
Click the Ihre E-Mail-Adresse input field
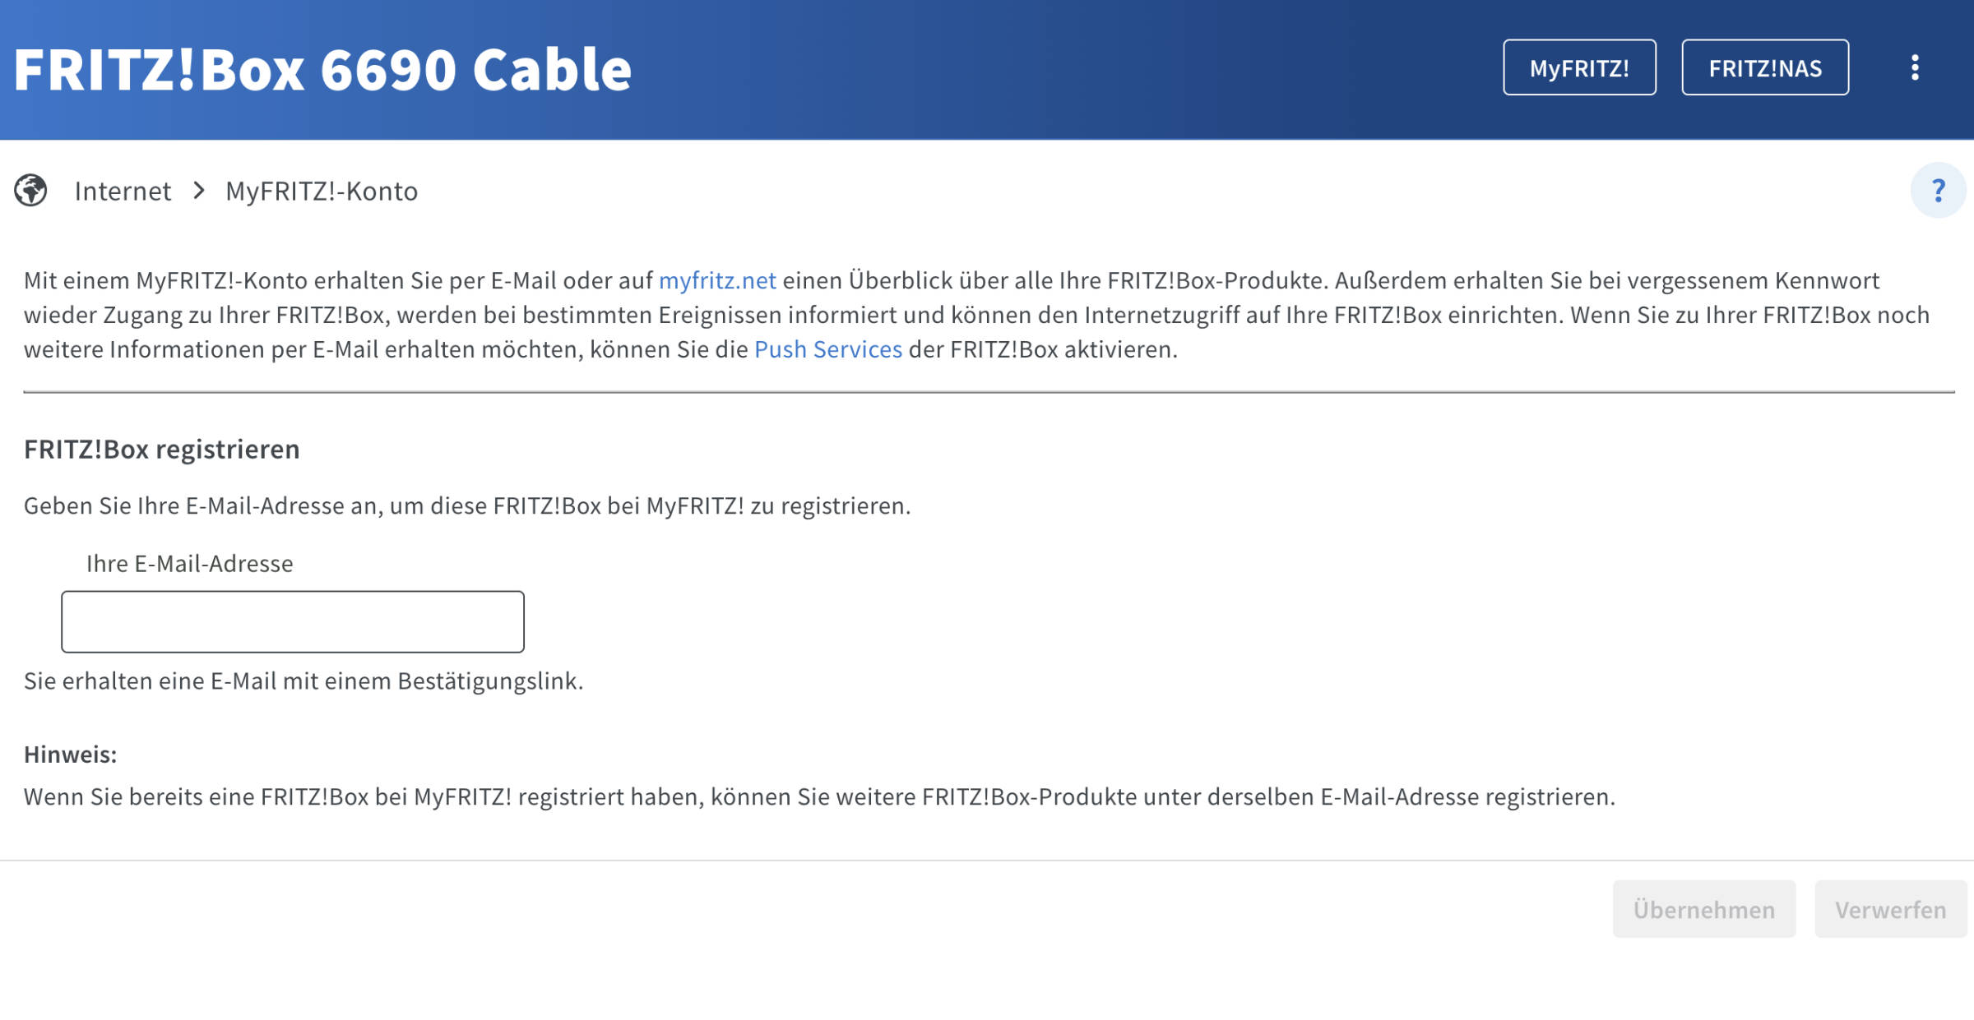tap(292, 621)
